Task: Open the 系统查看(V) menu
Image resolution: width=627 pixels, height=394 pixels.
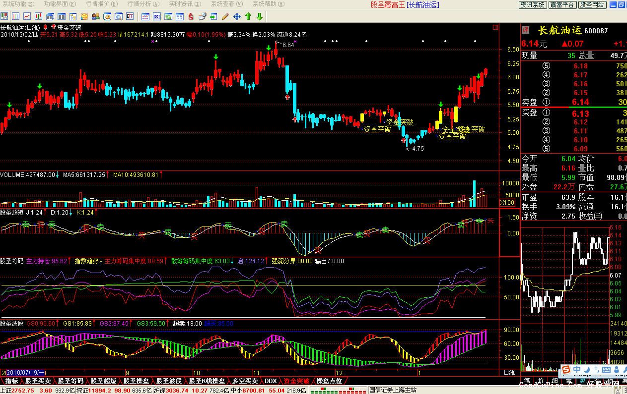Action: (x=227, y=4)
